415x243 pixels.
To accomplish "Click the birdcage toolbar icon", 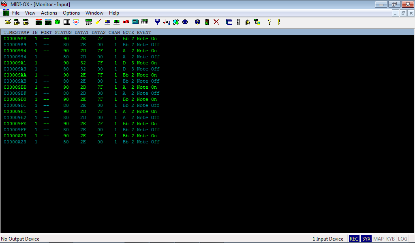I will (248, 22).
